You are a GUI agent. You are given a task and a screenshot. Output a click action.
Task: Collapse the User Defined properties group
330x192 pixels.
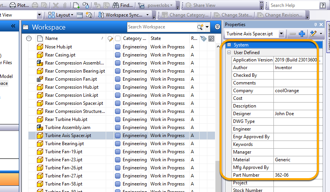point(229,53)
